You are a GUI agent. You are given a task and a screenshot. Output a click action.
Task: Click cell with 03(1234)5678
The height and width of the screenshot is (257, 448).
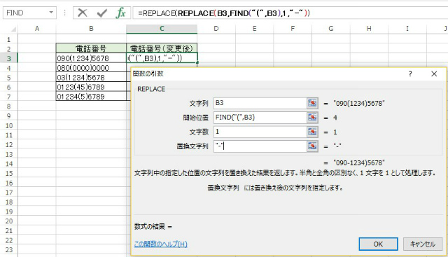pos(91,77)
